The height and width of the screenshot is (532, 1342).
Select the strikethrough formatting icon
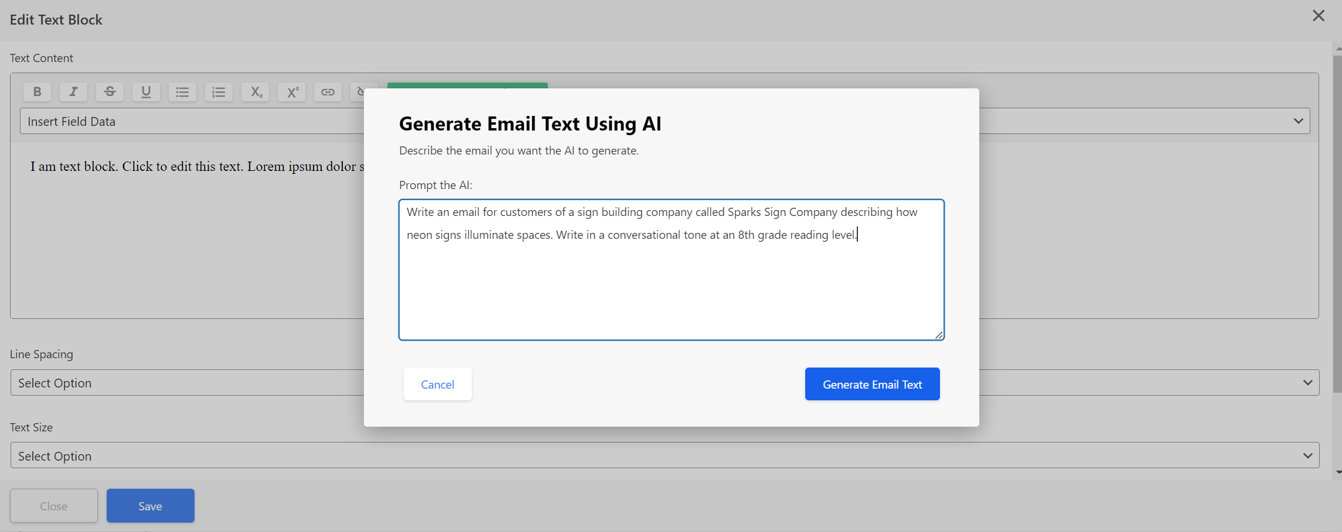[110, 92]
